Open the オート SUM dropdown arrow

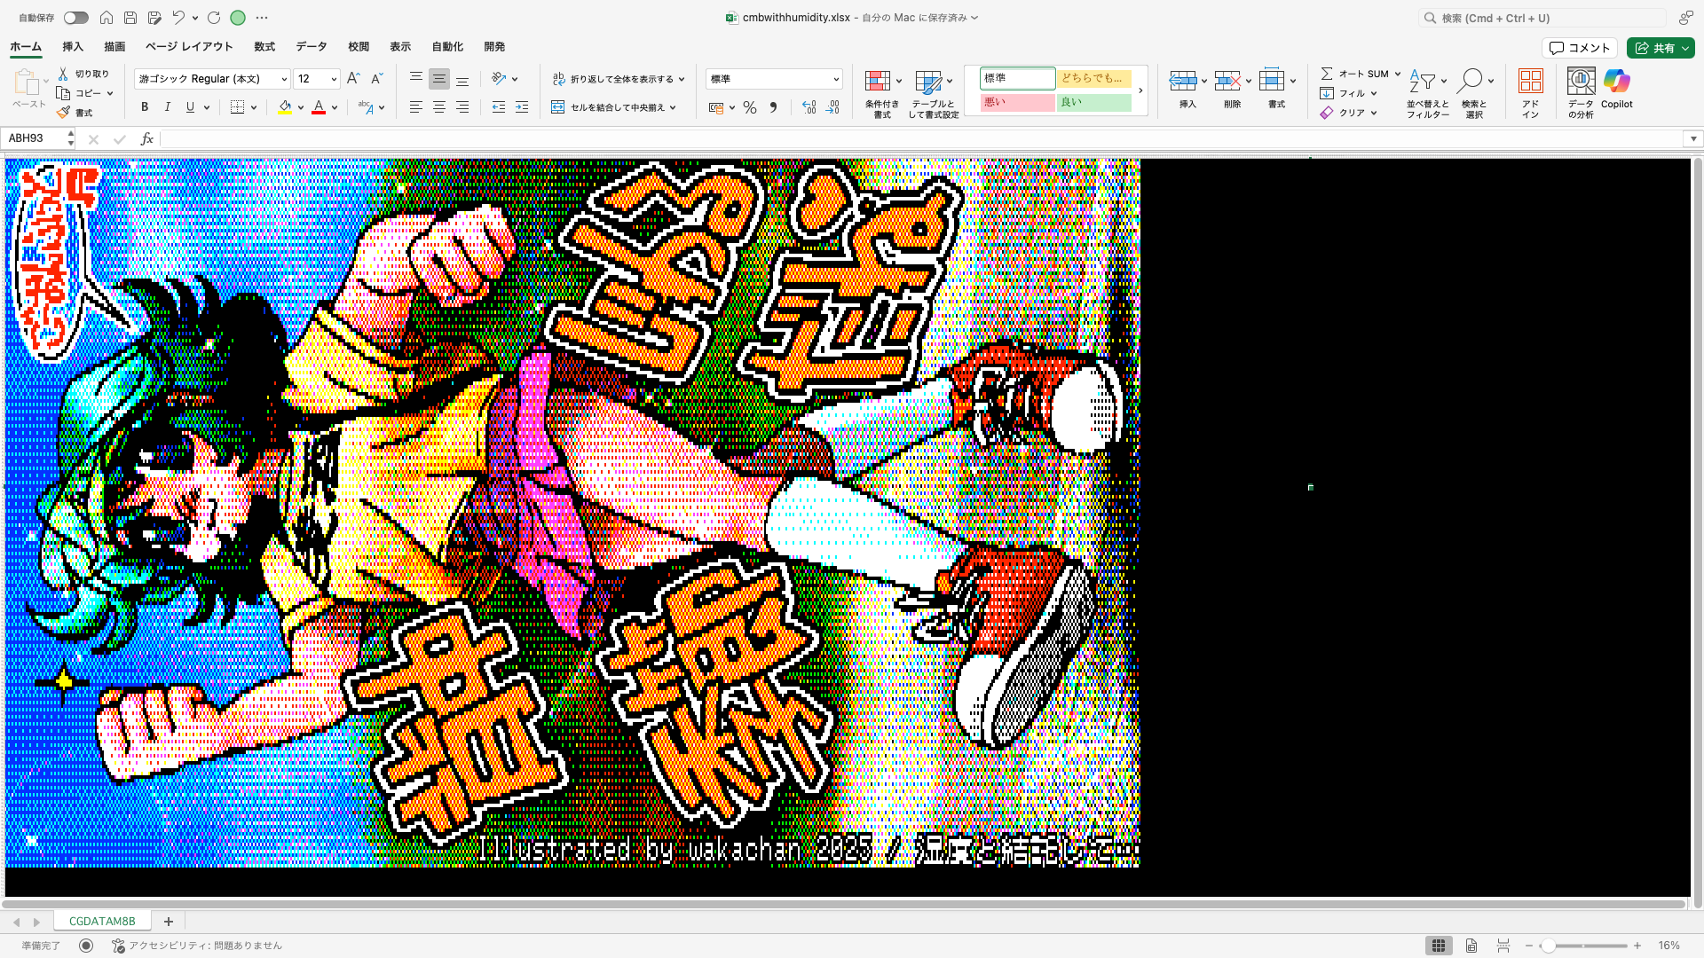pos(1397,75)
